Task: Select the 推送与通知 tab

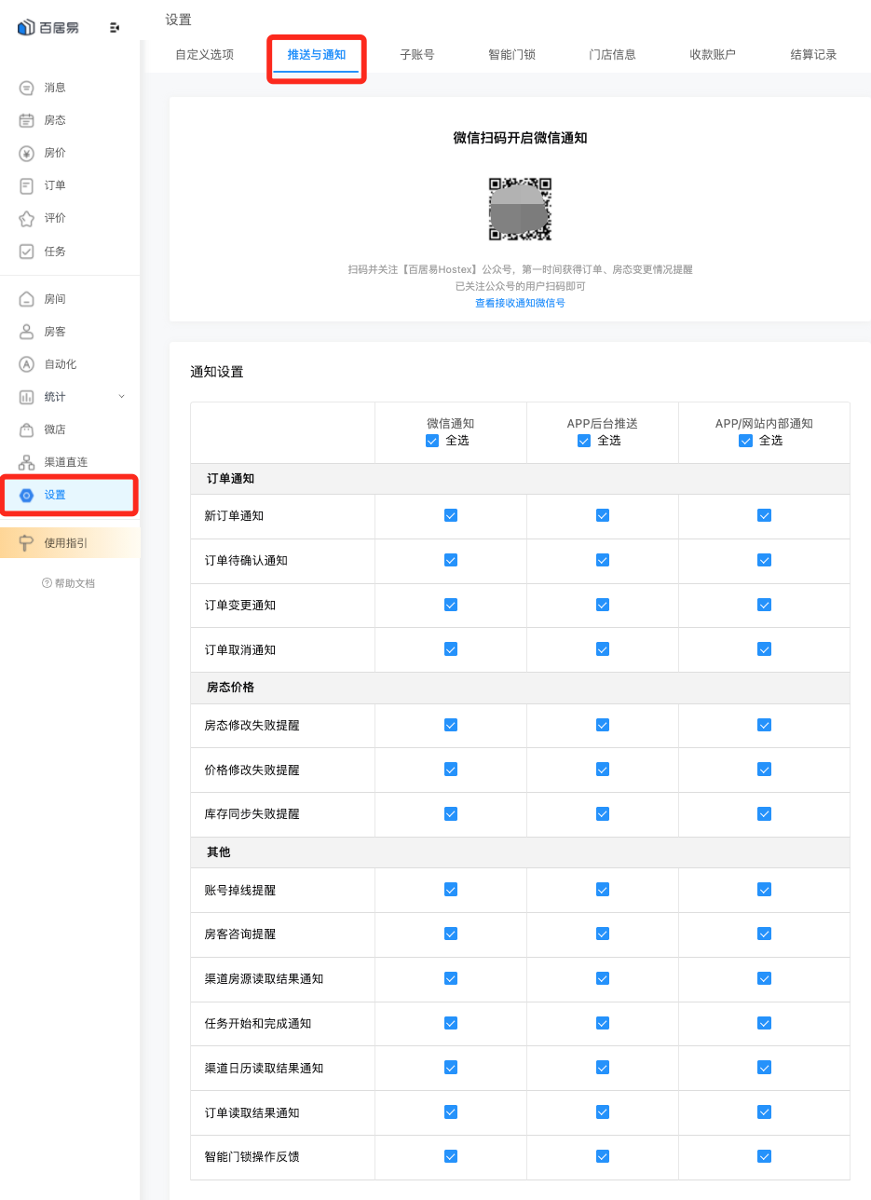Action: pyautogui.click(x=317, y=55)
